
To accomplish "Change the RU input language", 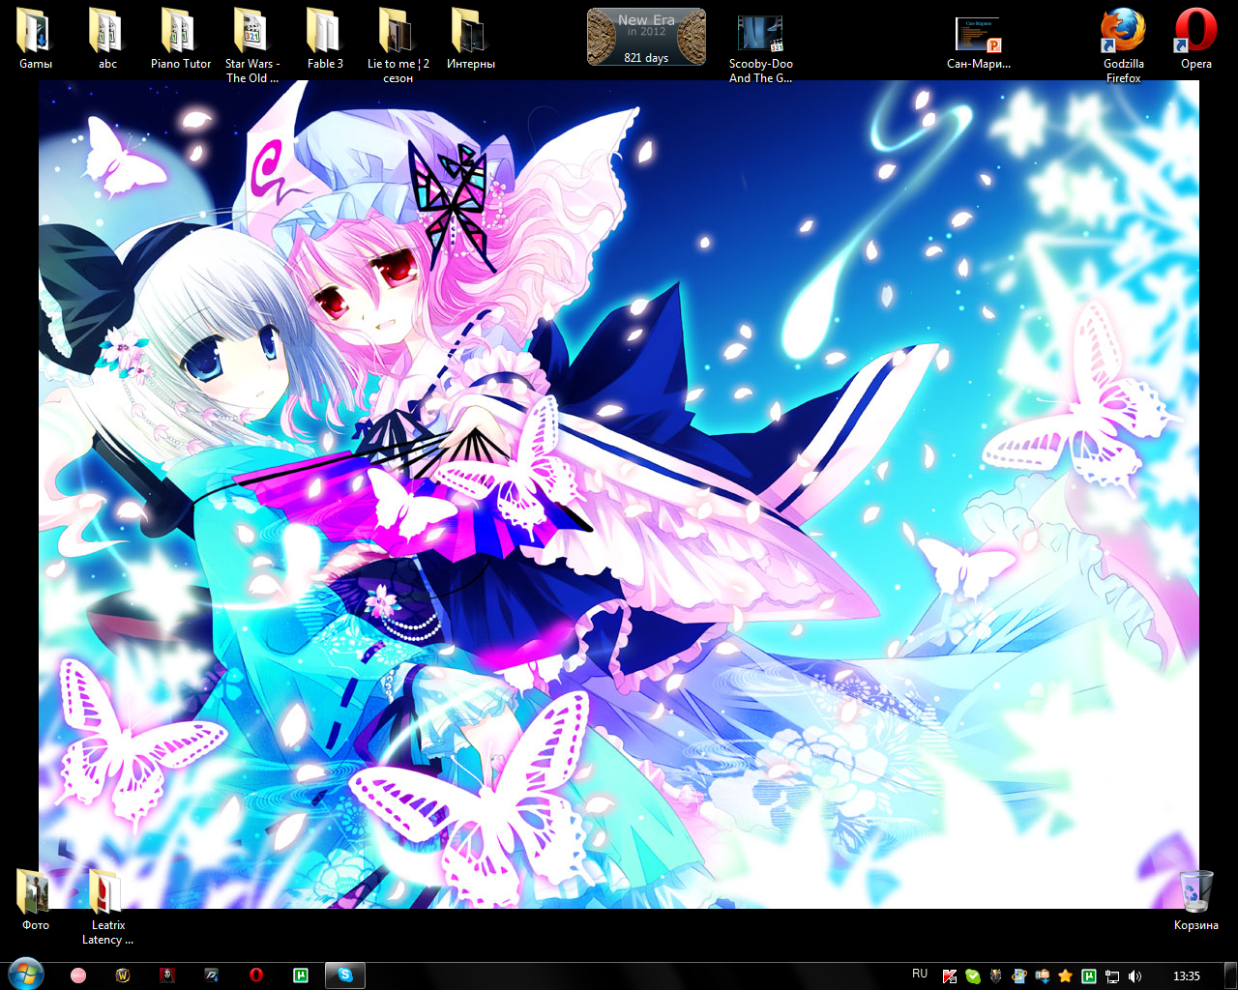I will [x=920, y=975].
